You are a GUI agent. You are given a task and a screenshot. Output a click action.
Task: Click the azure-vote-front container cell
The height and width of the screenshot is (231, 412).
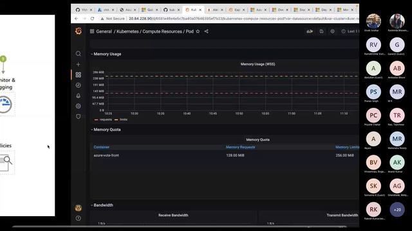[106, 155]
